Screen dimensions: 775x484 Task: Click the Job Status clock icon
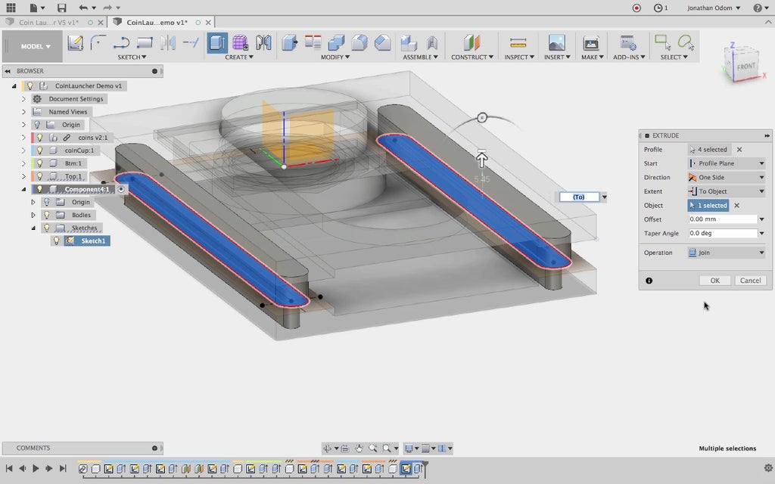(658, 8)
